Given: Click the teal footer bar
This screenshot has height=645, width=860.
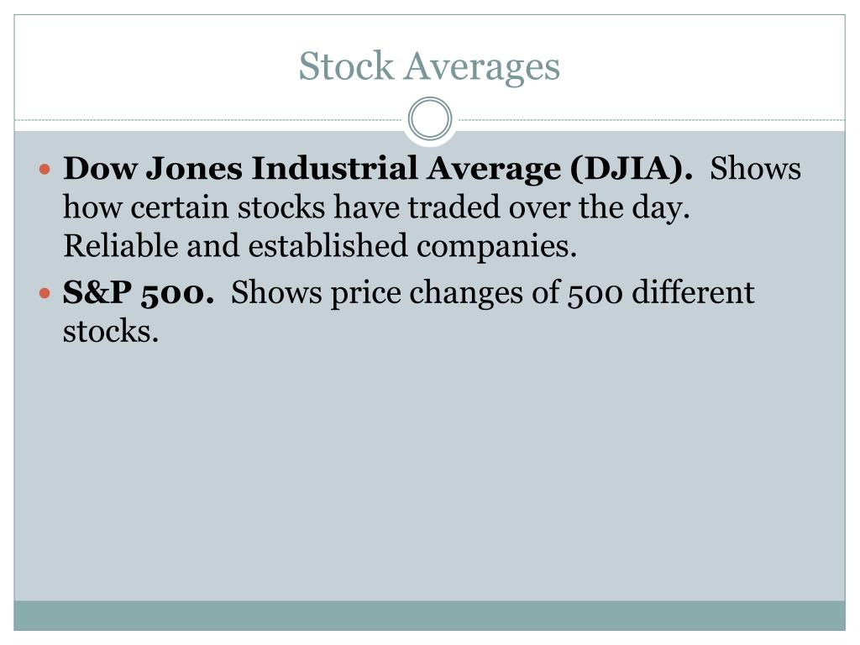Looking at the screenshot, I should (429, 616).
